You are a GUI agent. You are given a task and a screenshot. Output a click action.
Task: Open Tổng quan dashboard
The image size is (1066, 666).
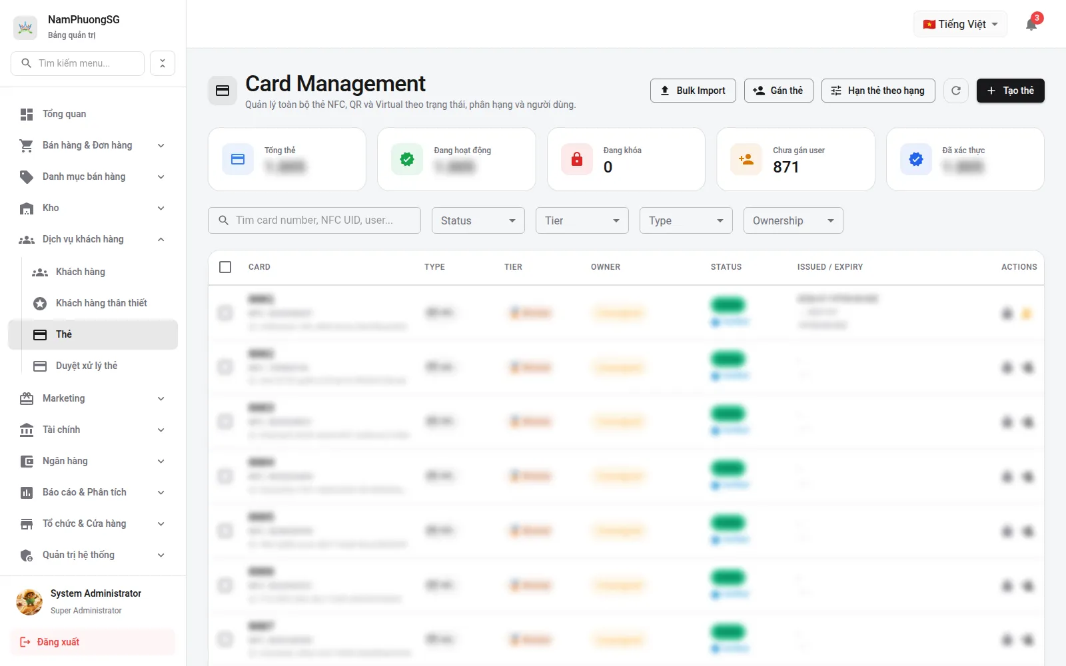point(93,114)
